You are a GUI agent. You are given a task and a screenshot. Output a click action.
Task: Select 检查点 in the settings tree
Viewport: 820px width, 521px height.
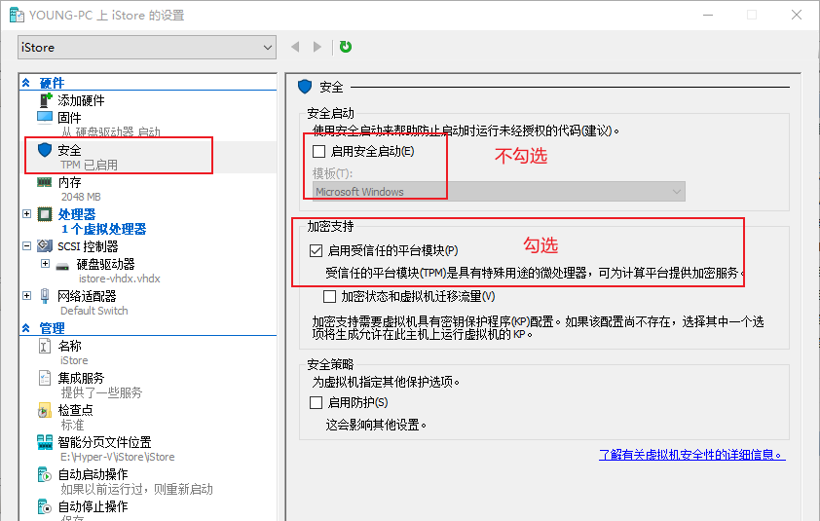click(x=75, y=410)
